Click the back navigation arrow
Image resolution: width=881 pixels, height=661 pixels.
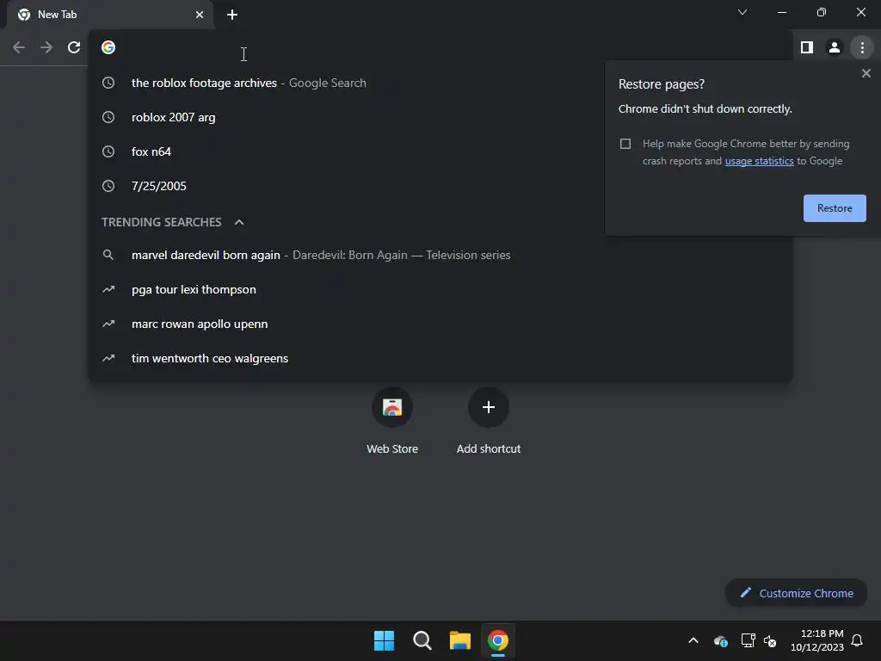coord(19,47)
